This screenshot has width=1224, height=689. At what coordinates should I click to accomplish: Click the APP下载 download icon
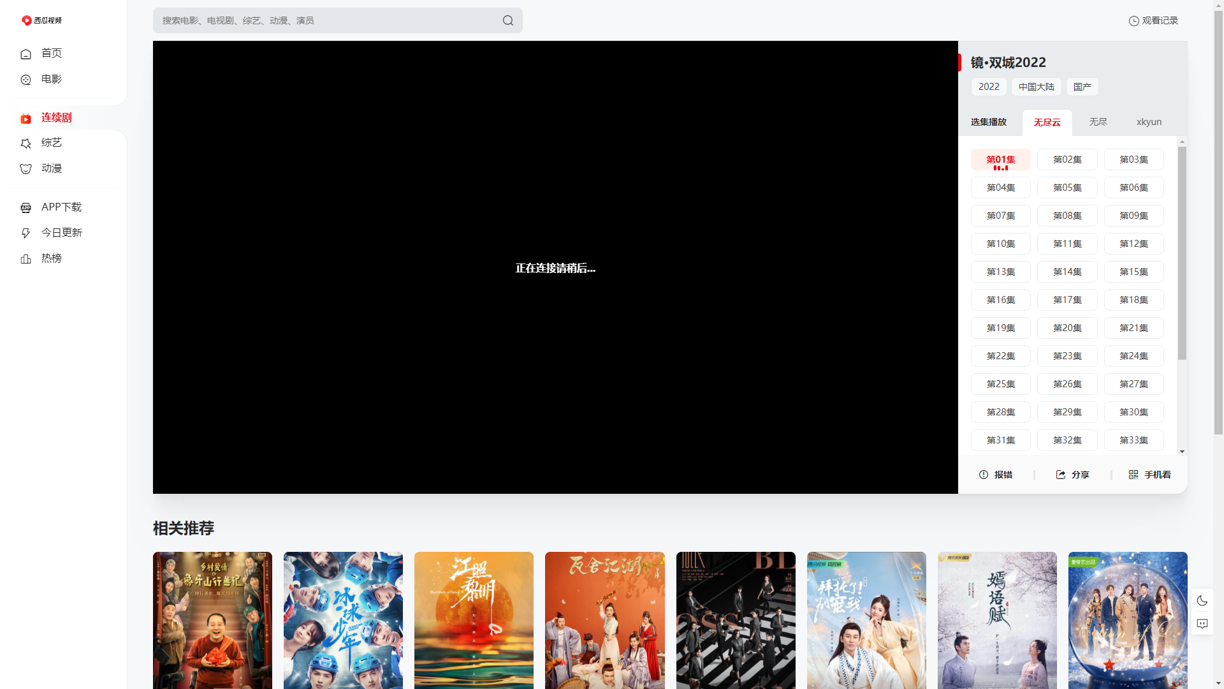point(25,208)
